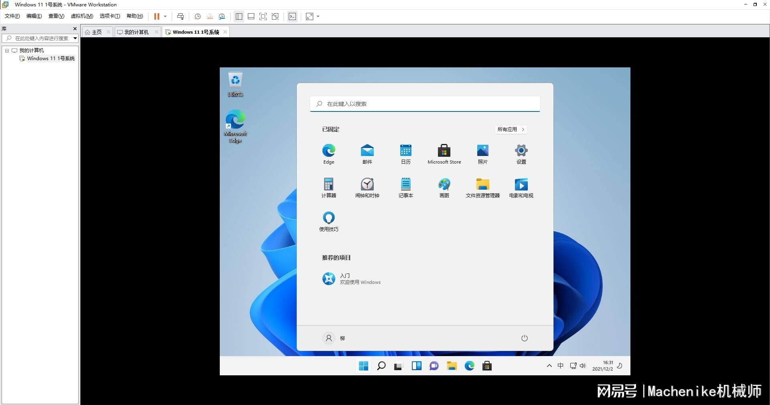Open the Widgets panel from taskbar
Image resolution: width=770 pixels, height=405 pixels.
click(x=417, y=366)
